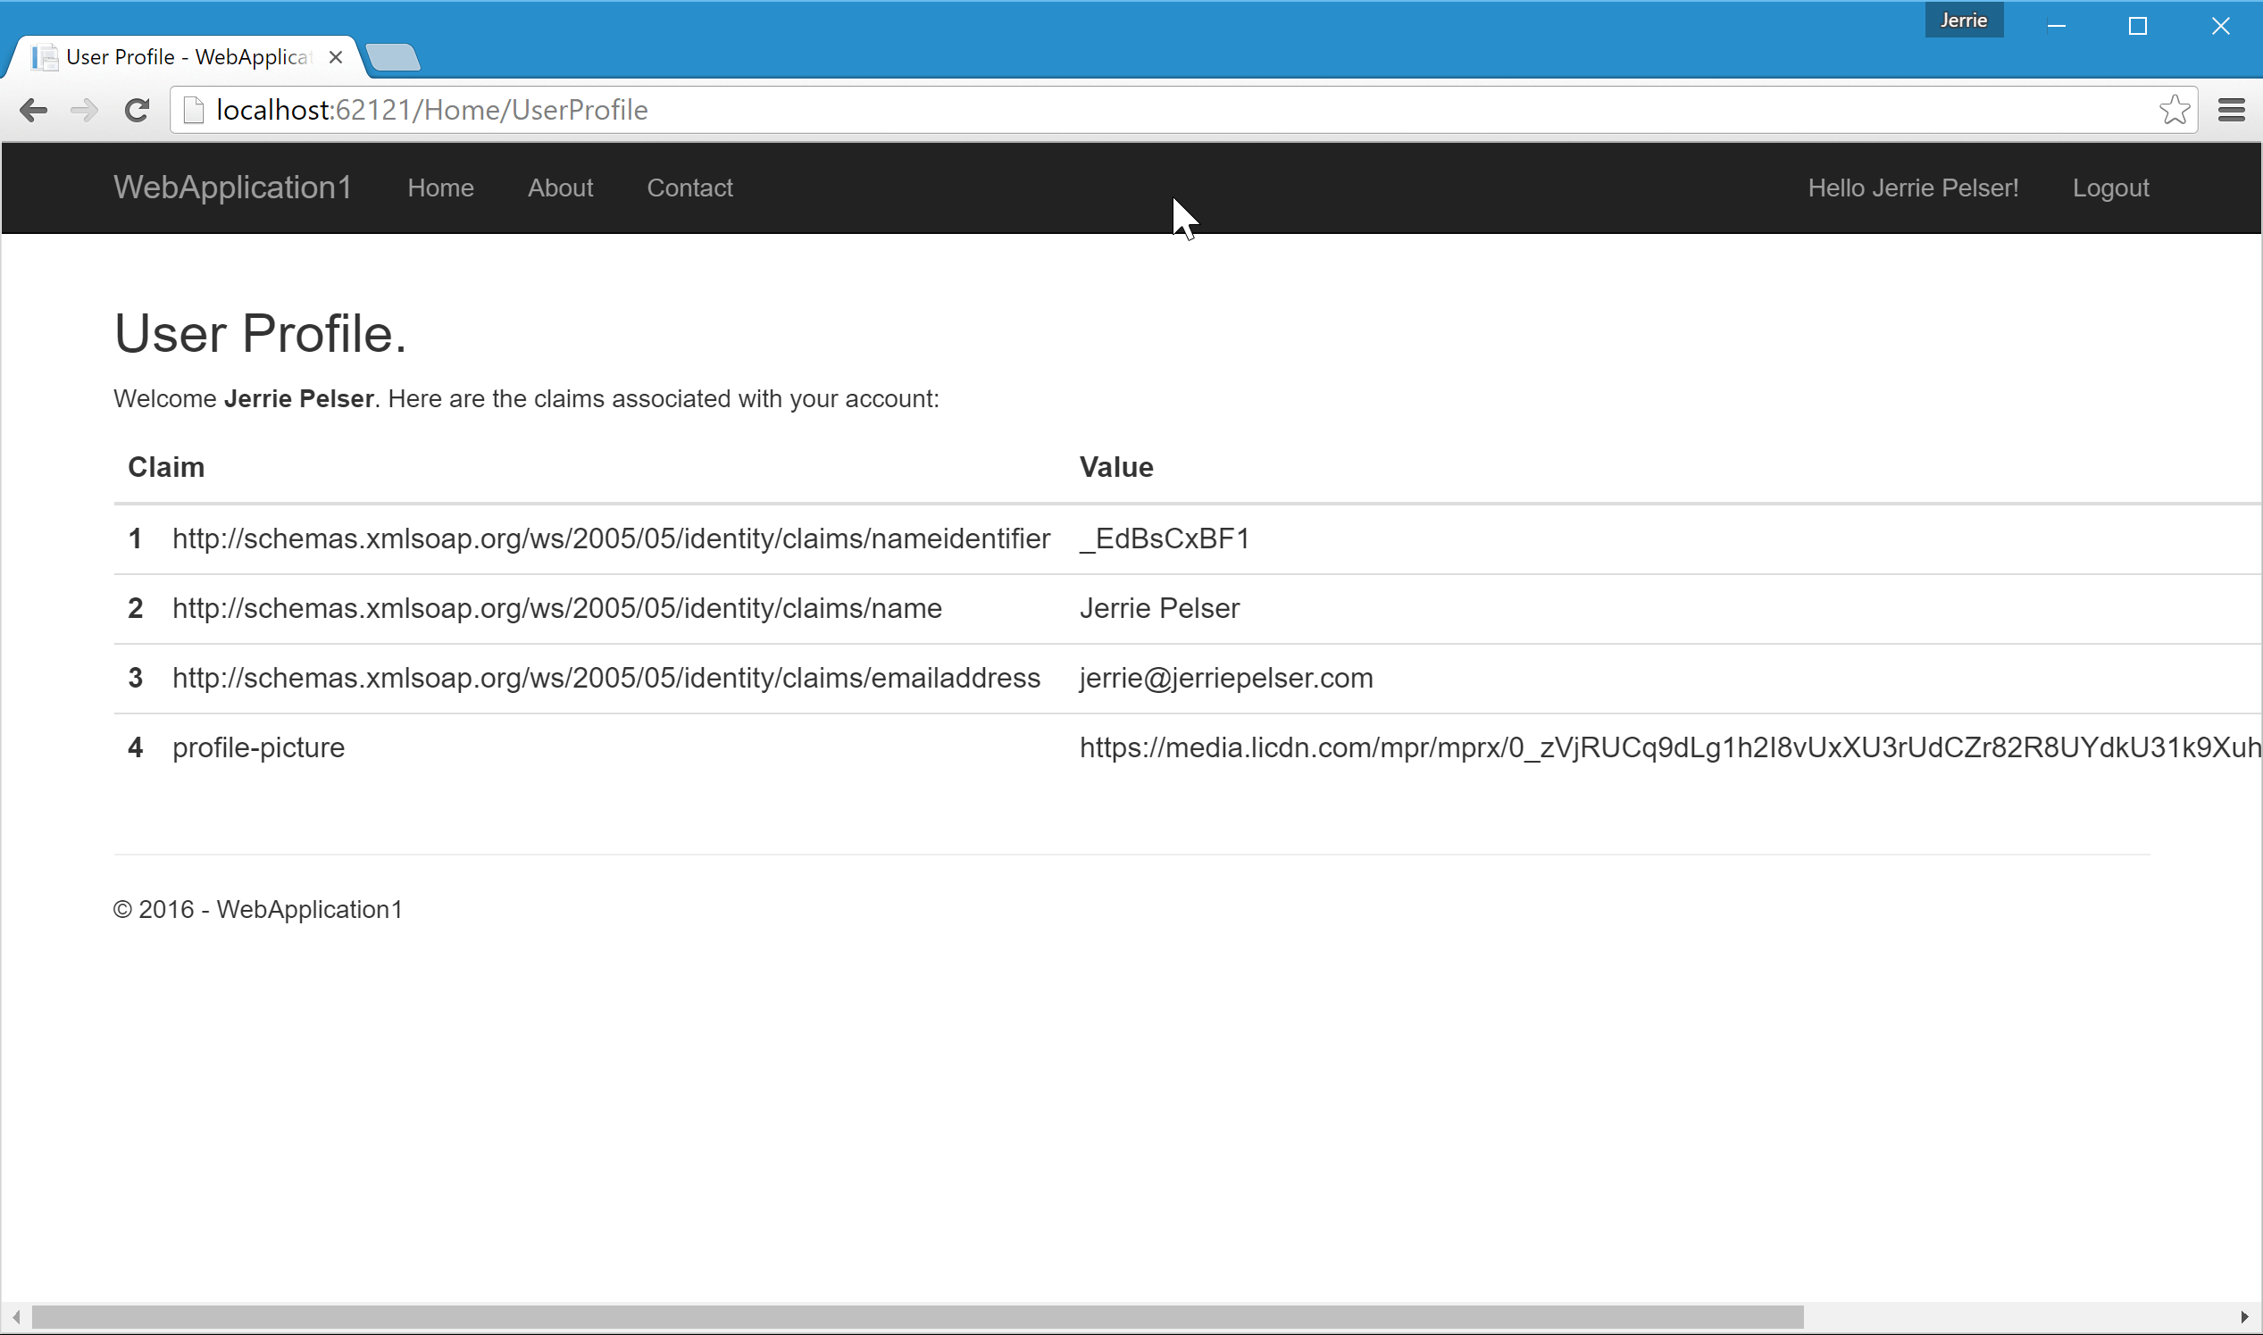The image size is (2263, 1335).
Task: Click the horizontal scrollbar thumb
Action: click(917, 1317)
